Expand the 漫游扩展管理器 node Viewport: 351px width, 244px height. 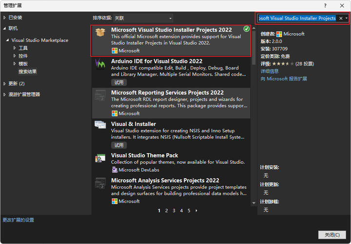[x=4, y=95]
